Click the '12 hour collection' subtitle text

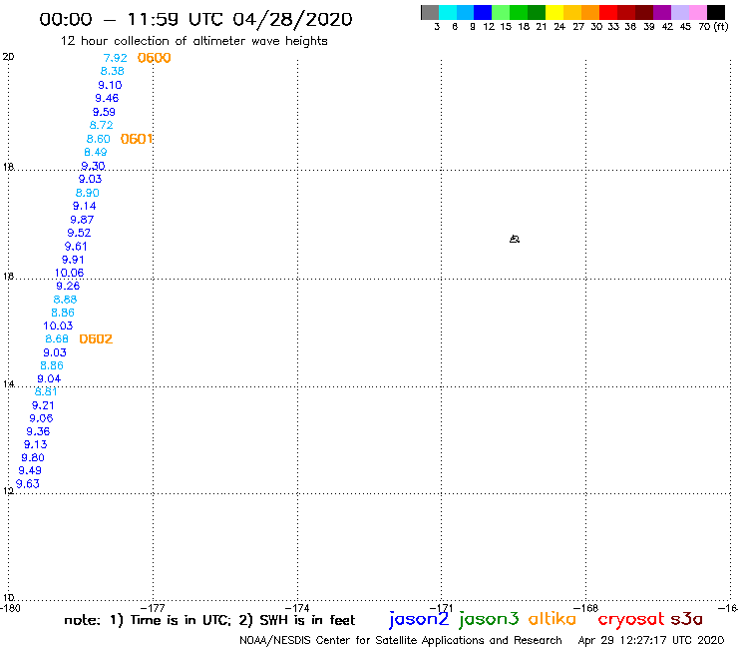(193, 41)
